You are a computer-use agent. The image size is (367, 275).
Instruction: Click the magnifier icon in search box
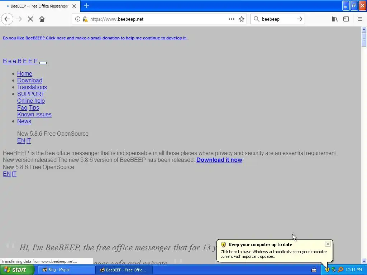click(x=257, y=19)
